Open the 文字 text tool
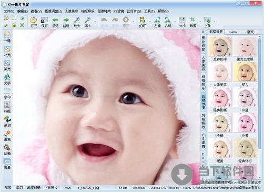This screenshot has height=192, width=264. [7, 79]
